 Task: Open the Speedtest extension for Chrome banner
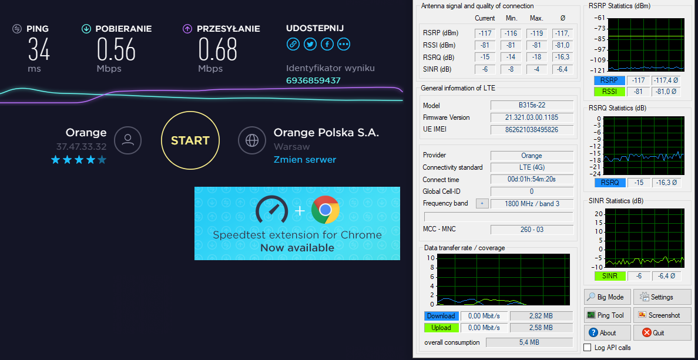click(x=297, y=223)
